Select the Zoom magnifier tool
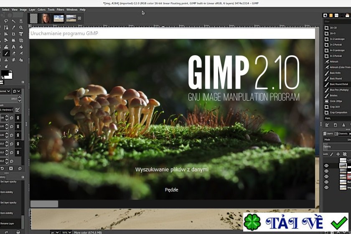This screenshot has width=351, height=234. click(x=21, y=28)
